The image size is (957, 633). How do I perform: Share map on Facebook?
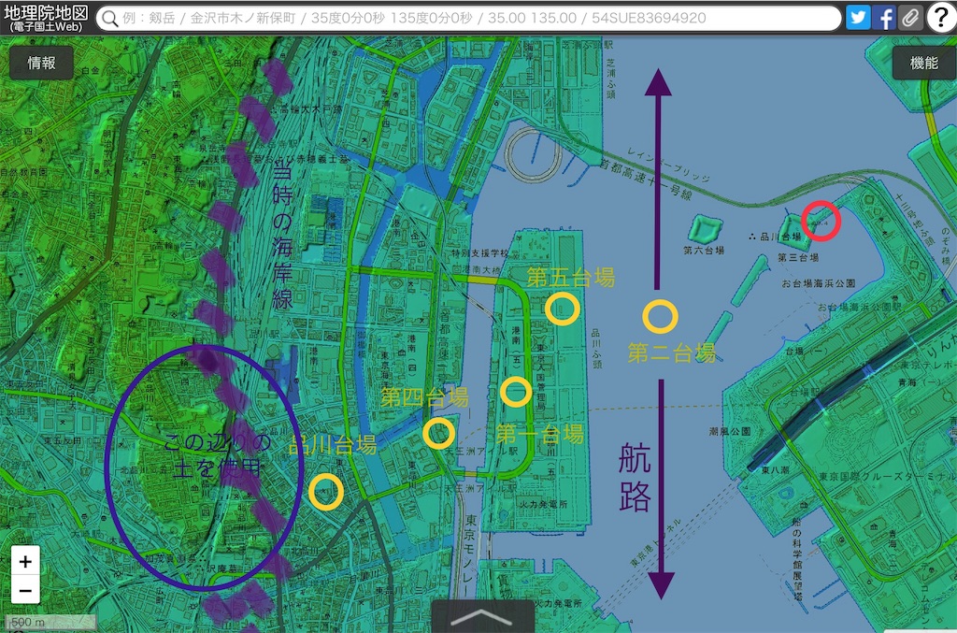pyautogui.click(x=884, y=18)
